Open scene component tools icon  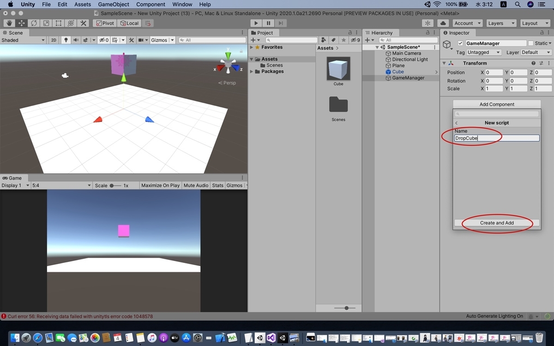[131, 40]
